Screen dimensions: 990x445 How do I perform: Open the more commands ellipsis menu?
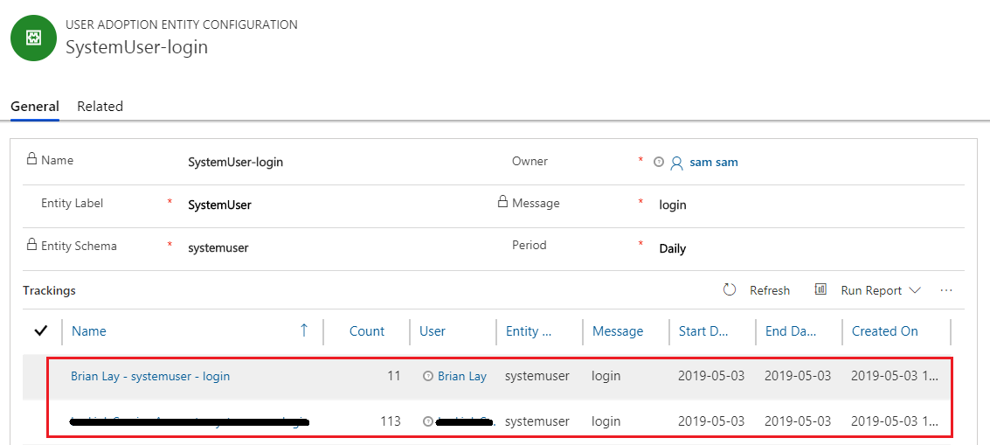click(946, 290)
